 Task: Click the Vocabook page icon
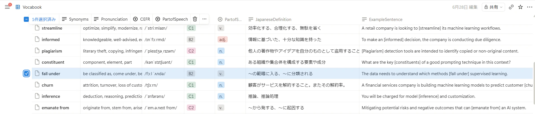(x=18, y=7)
